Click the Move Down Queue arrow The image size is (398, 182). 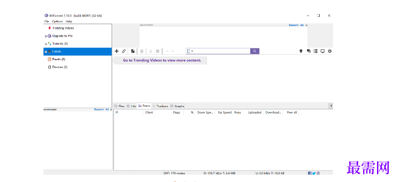173,51
